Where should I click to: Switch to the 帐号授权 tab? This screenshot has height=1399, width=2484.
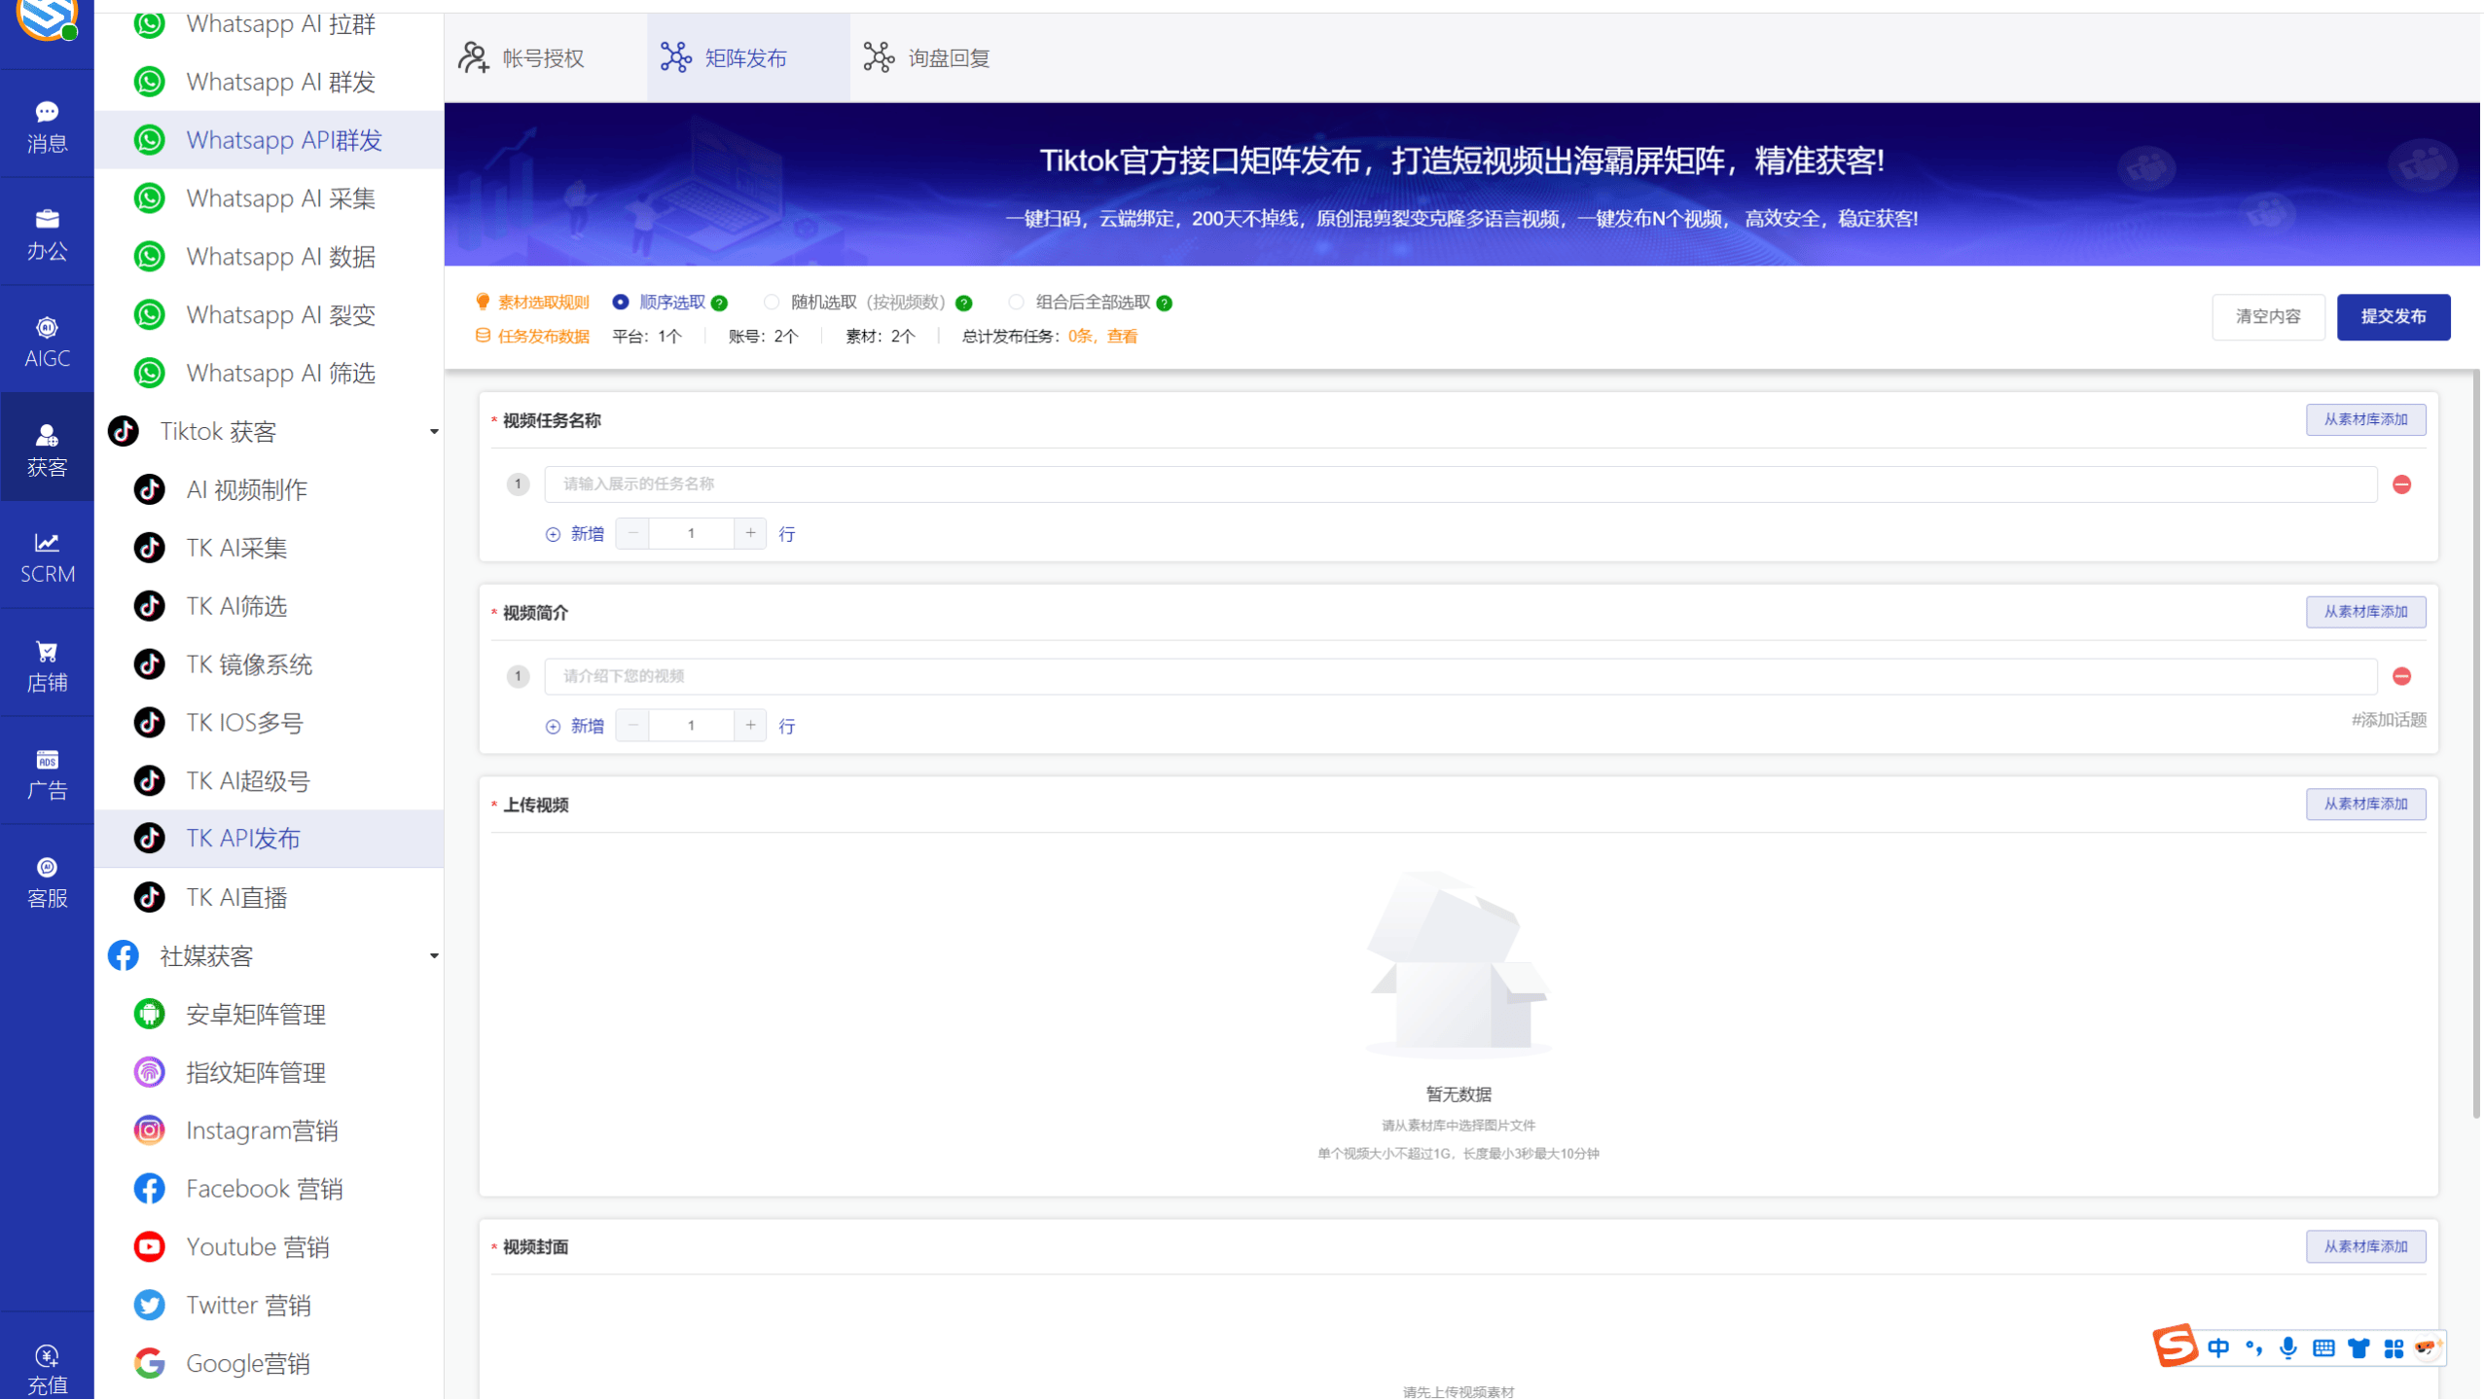coord(541,57)
